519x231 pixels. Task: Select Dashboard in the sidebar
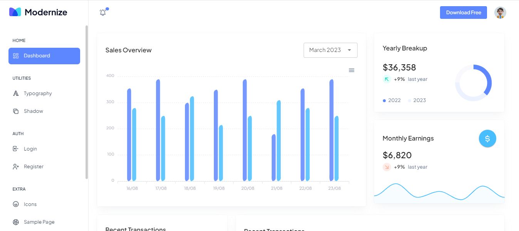click(44, 56)
